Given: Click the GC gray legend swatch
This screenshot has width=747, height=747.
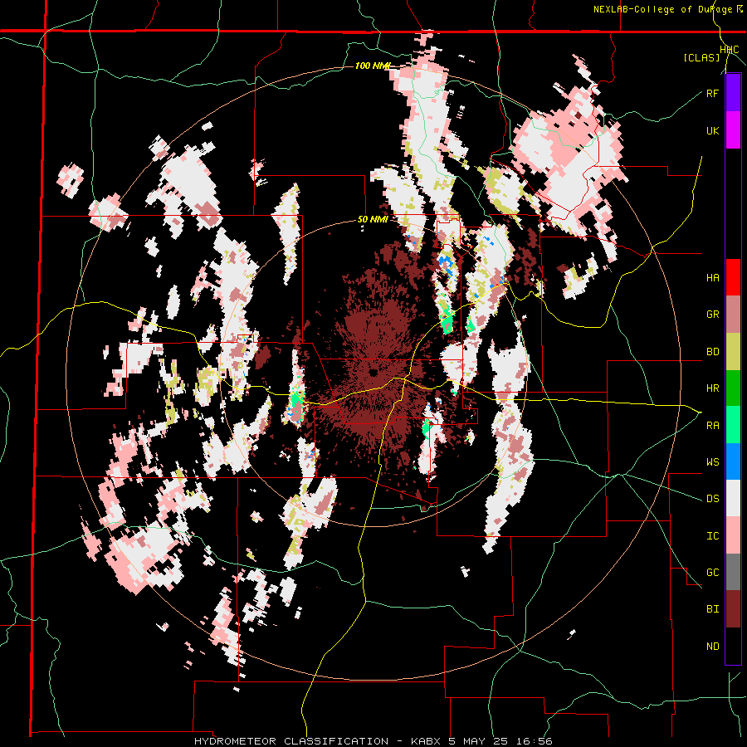Looking at the screenshot, I should pyautogui.click(x=733, y=572).
